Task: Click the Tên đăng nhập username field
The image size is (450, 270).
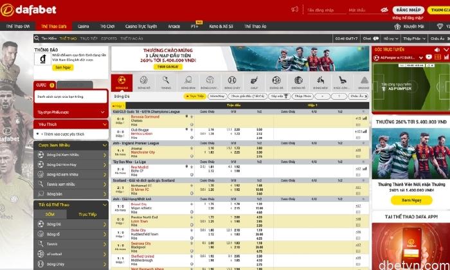Action: 327,10
